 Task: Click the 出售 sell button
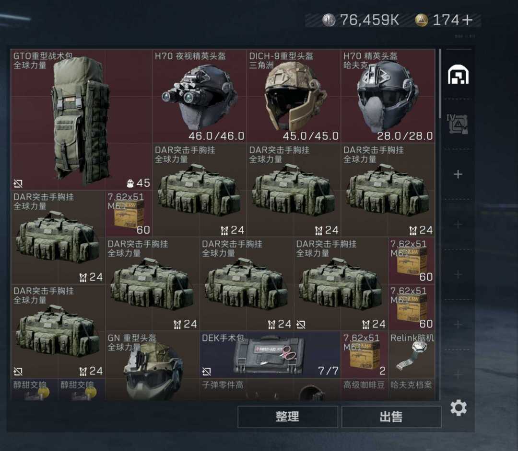point(391,417)
